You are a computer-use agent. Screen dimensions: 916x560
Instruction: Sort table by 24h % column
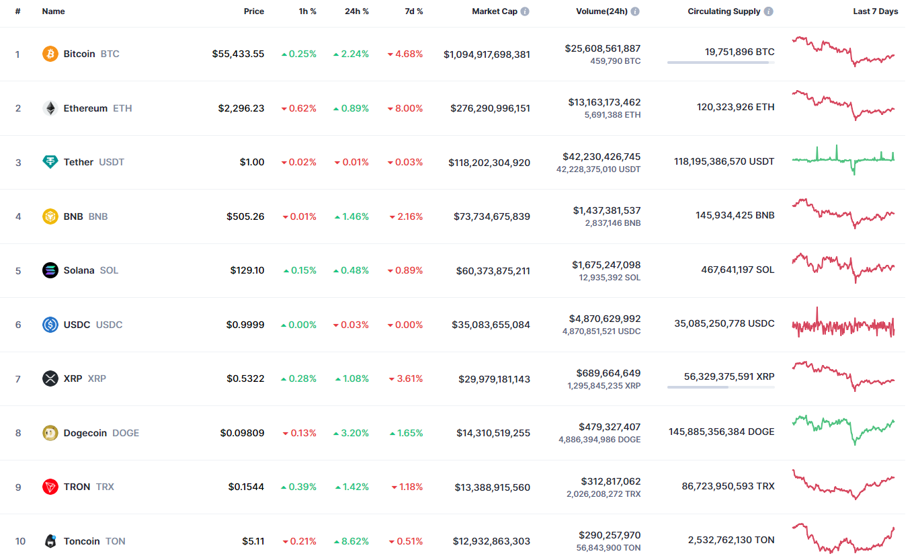356,11
